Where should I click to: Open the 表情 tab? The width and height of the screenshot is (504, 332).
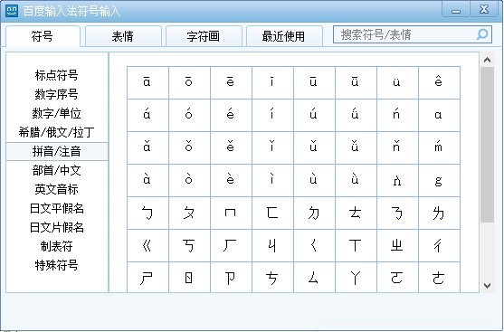click(x=123, y=36)
